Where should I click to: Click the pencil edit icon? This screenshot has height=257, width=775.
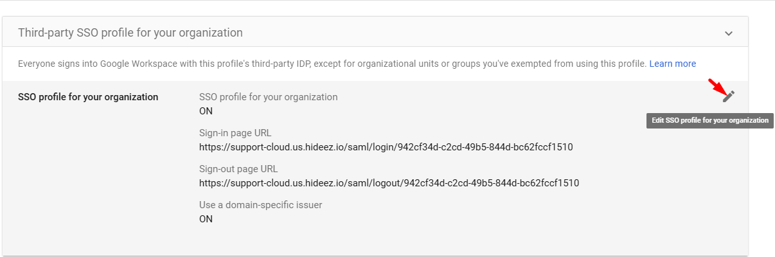728,96
